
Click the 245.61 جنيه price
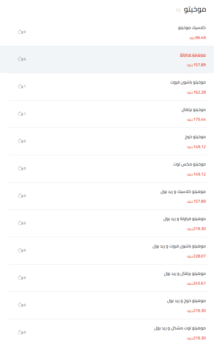(196, 283)
